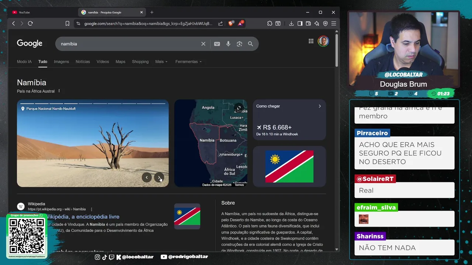Click the share page icon in address bar
Viewport: 472px width, 265px height.
(x=221, y=24)
